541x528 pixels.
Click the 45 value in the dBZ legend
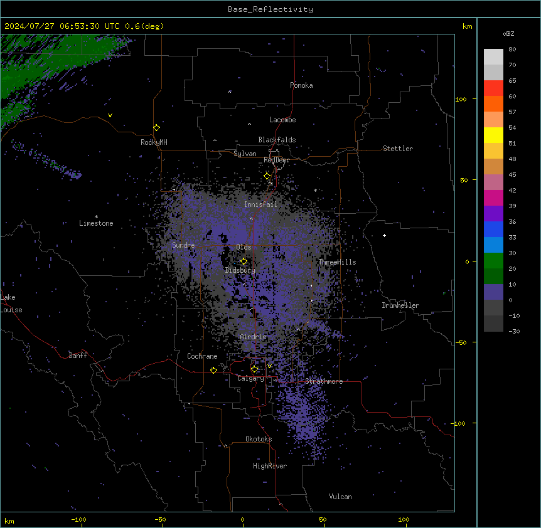[512, 175]
